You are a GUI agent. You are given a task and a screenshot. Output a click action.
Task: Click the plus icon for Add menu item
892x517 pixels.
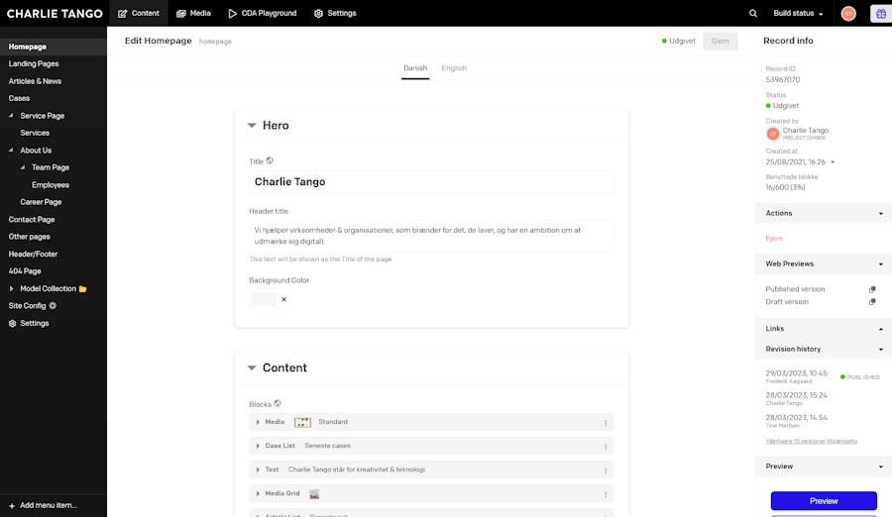[x=12, y=506]
